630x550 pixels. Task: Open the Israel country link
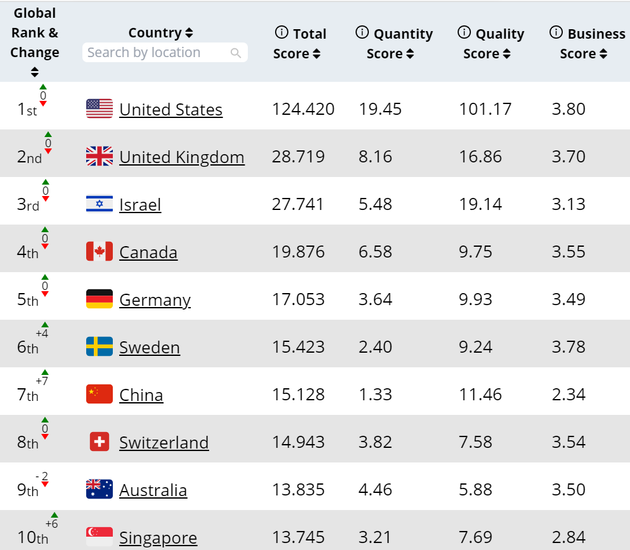click(140, 205)
